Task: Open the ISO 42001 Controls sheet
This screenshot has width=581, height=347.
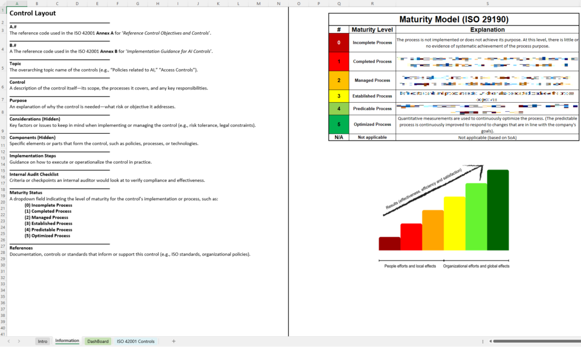Action: [136, 341]
